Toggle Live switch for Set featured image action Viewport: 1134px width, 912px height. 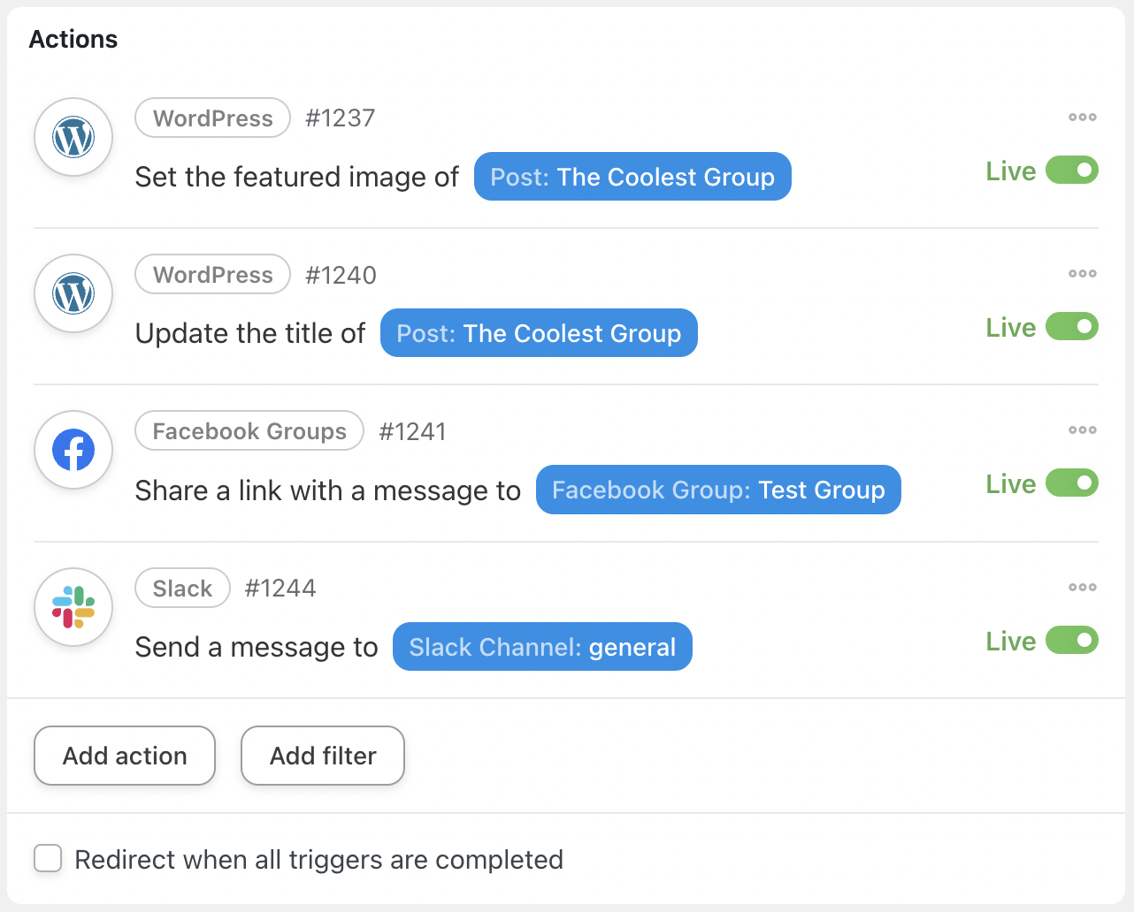(1072, 170)
